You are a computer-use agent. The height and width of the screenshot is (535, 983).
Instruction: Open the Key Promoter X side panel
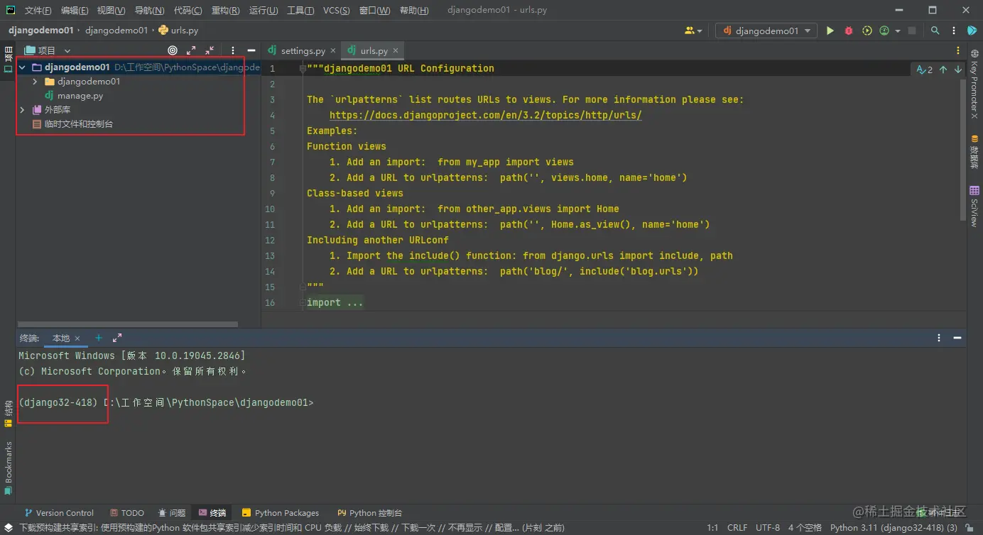coord(974,84)
